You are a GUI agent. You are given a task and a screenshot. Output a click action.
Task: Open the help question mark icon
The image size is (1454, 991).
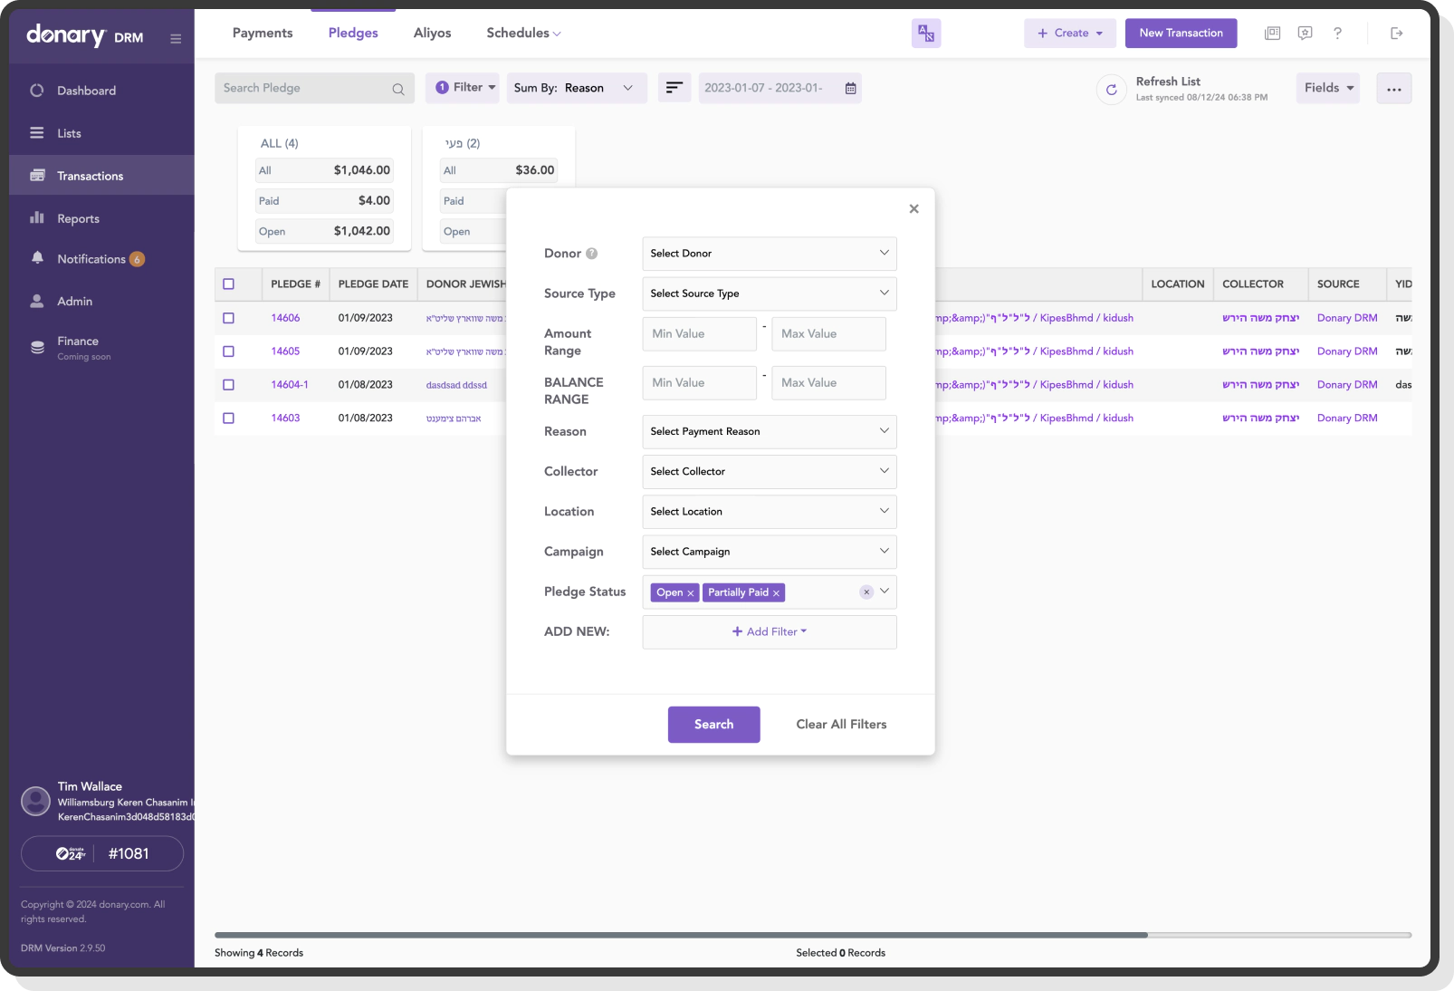[x=1337, y=33]
